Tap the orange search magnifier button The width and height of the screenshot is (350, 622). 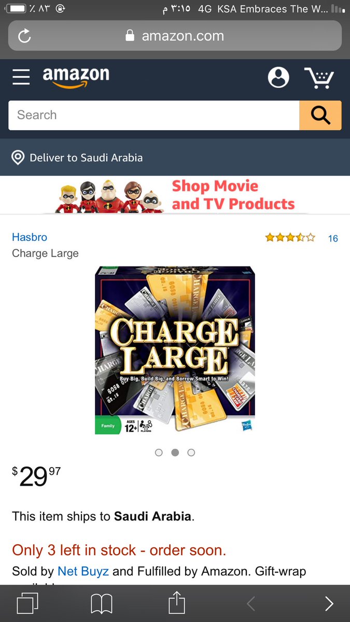[320, 115]
